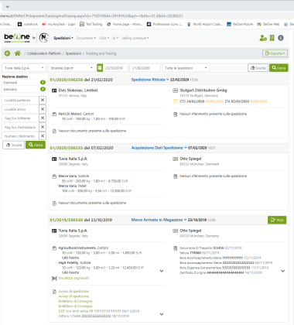
Task: Click the 21/02/2020 end date field
Action: click(145, 68)
